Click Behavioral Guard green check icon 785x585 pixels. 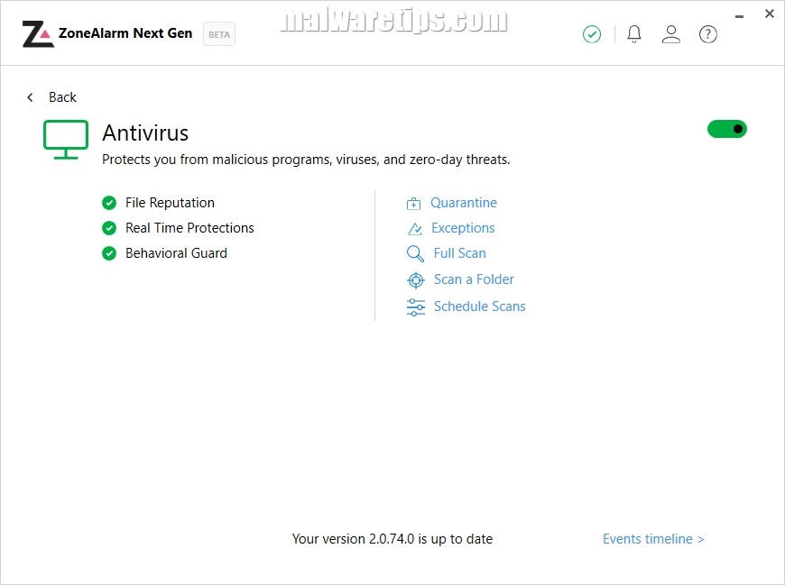109,253
